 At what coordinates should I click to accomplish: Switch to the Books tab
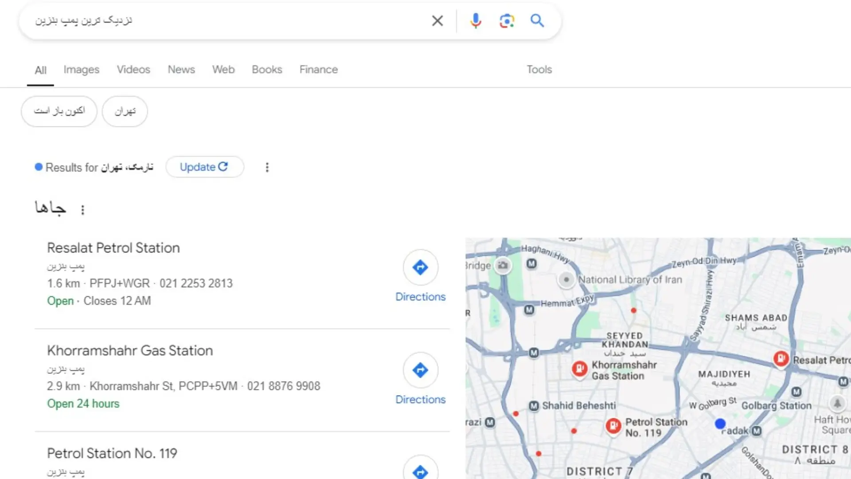click(x=267, y=70)
